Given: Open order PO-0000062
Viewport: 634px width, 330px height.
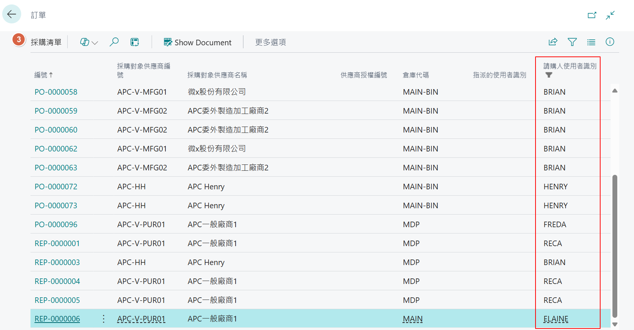Looking at the screenshot, I should coord(56,149).
